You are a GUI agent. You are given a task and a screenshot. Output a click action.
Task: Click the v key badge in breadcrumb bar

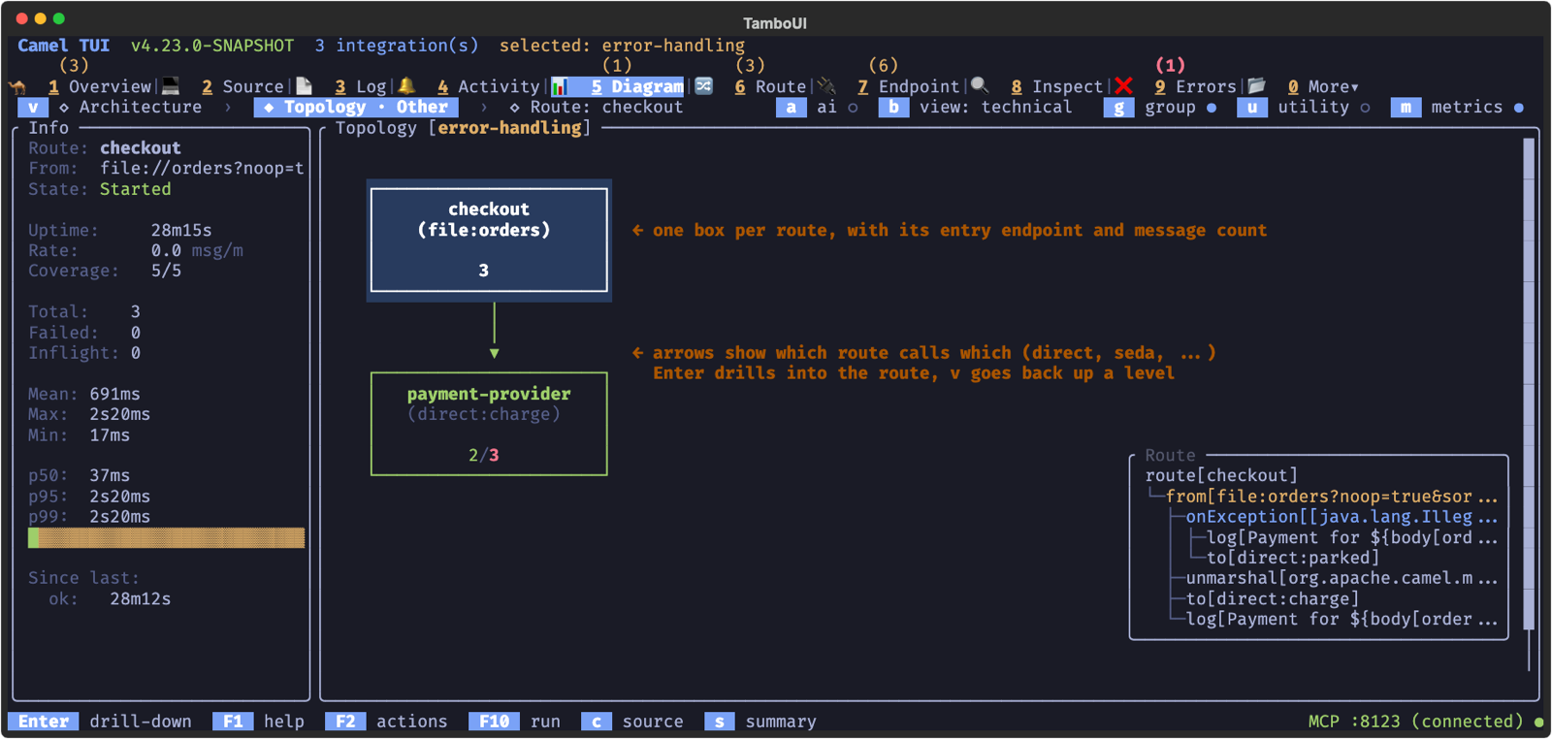point(33,107)
